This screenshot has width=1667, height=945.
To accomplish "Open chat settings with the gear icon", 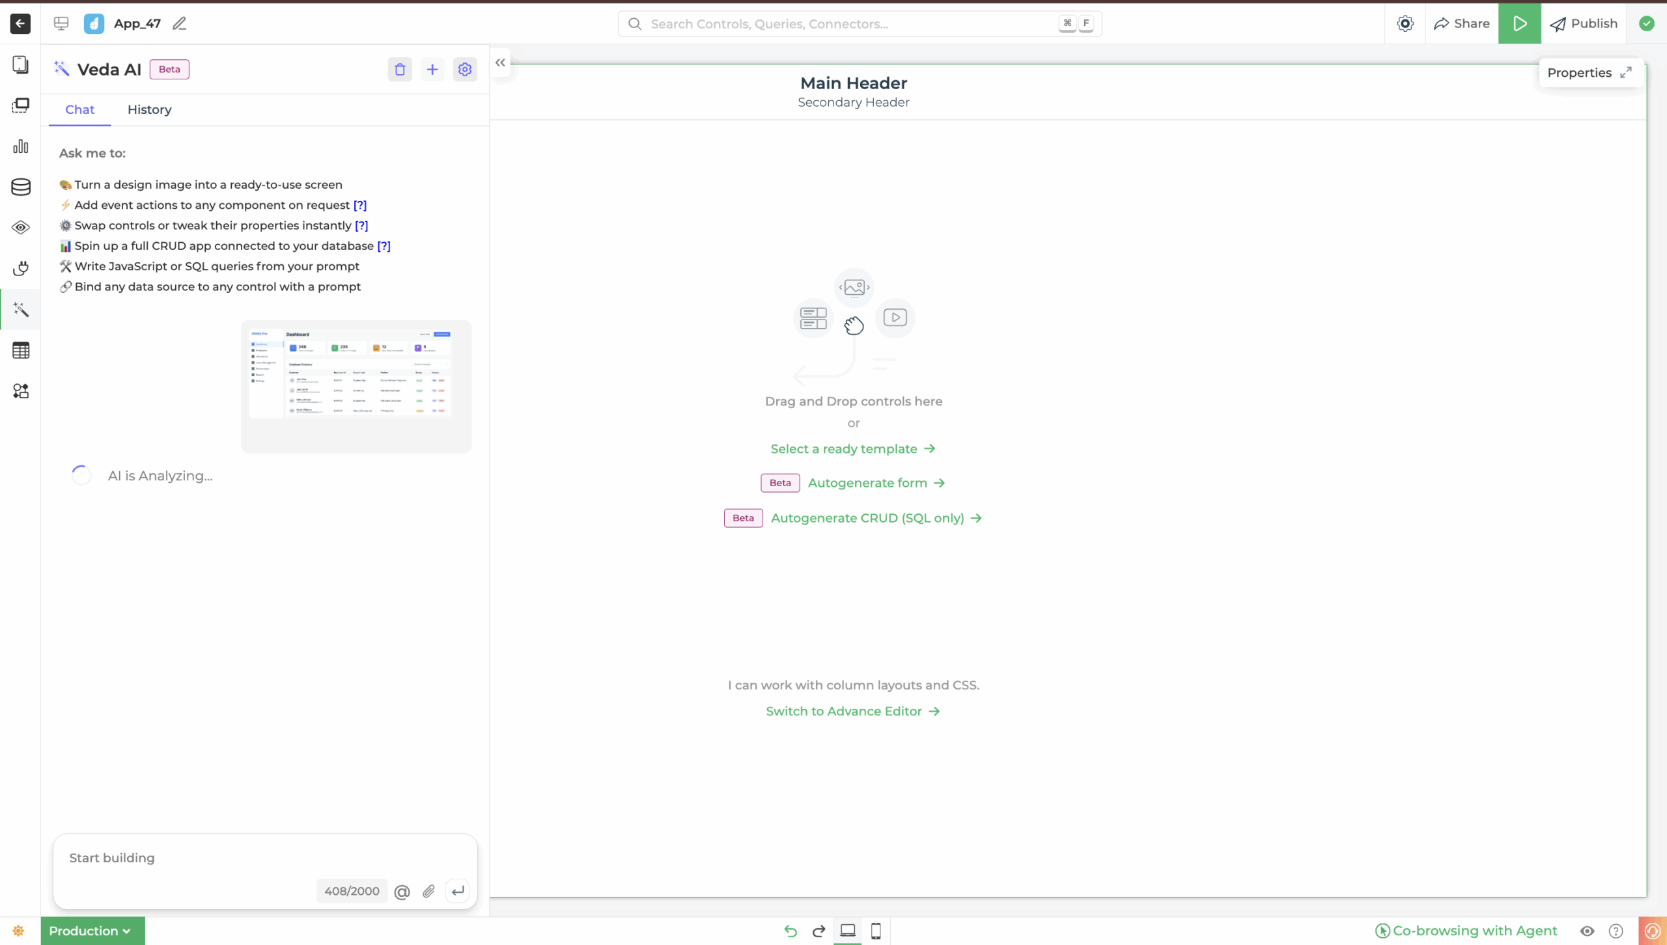I will click(465, 69).
